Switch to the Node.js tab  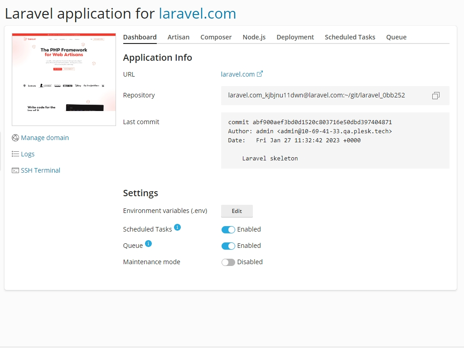[254, 37]
